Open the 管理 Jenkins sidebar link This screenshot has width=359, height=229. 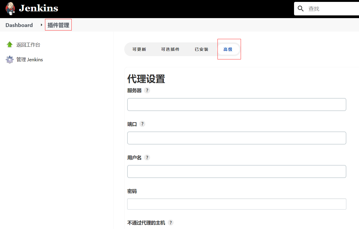(x=30, y=59)
